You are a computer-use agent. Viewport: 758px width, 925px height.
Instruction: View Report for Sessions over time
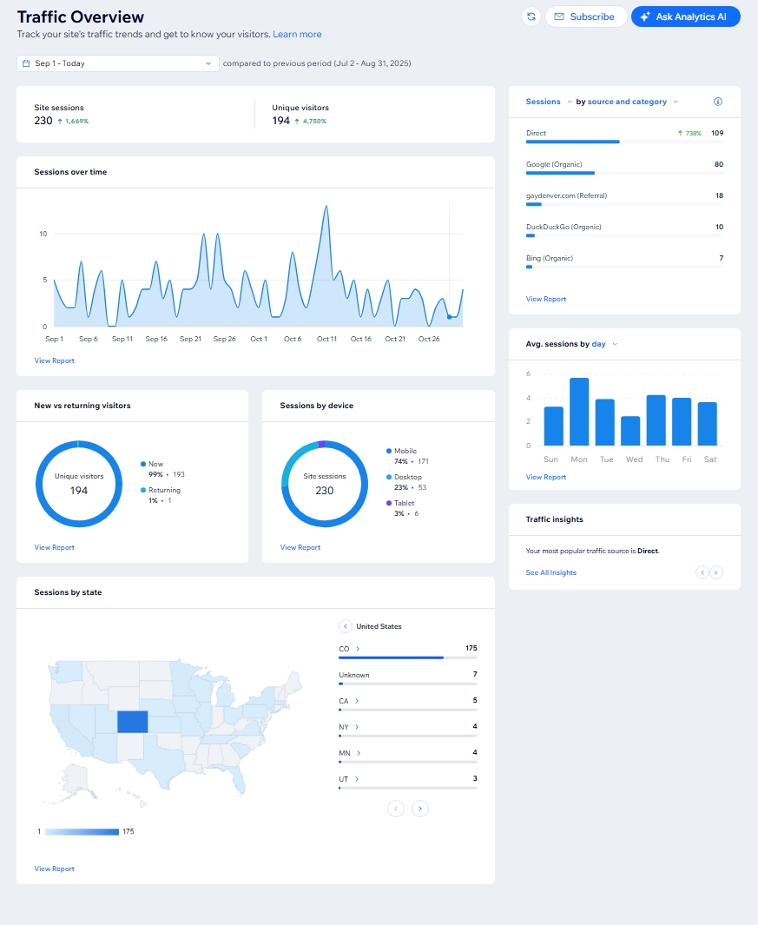tap(54, 360)
